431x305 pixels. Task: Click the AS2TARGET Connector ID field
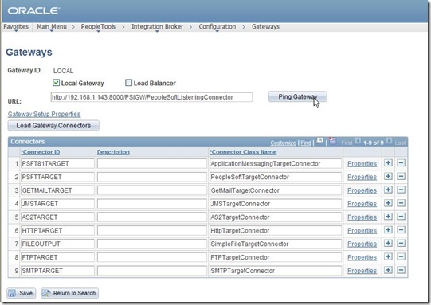[57, 217]
